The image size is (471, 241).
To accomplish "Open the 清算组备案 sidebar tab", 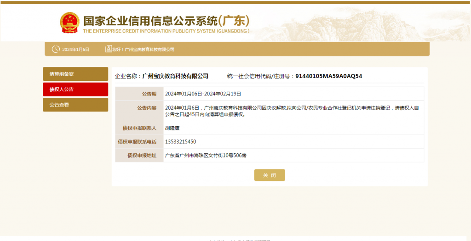I will (x=75, y=74).
